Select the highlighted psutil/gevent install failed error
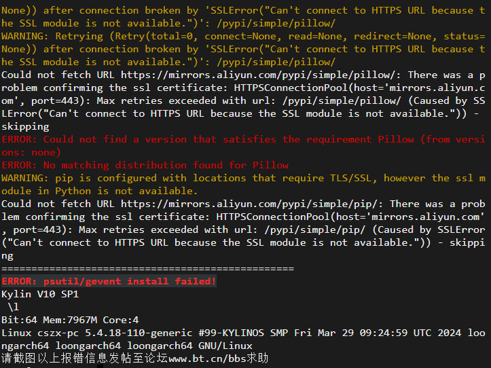Screen dimensions: 491x368 (x=109, y=281)
